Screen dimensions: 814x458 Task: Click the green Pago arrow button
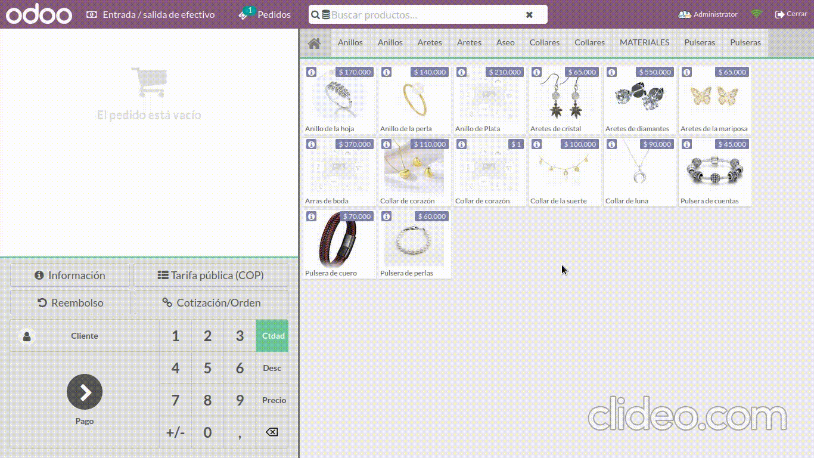pos(85,392)
